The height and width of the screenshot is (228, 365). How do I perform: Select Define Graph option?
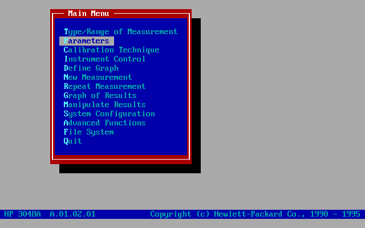[x=91, y=68]
